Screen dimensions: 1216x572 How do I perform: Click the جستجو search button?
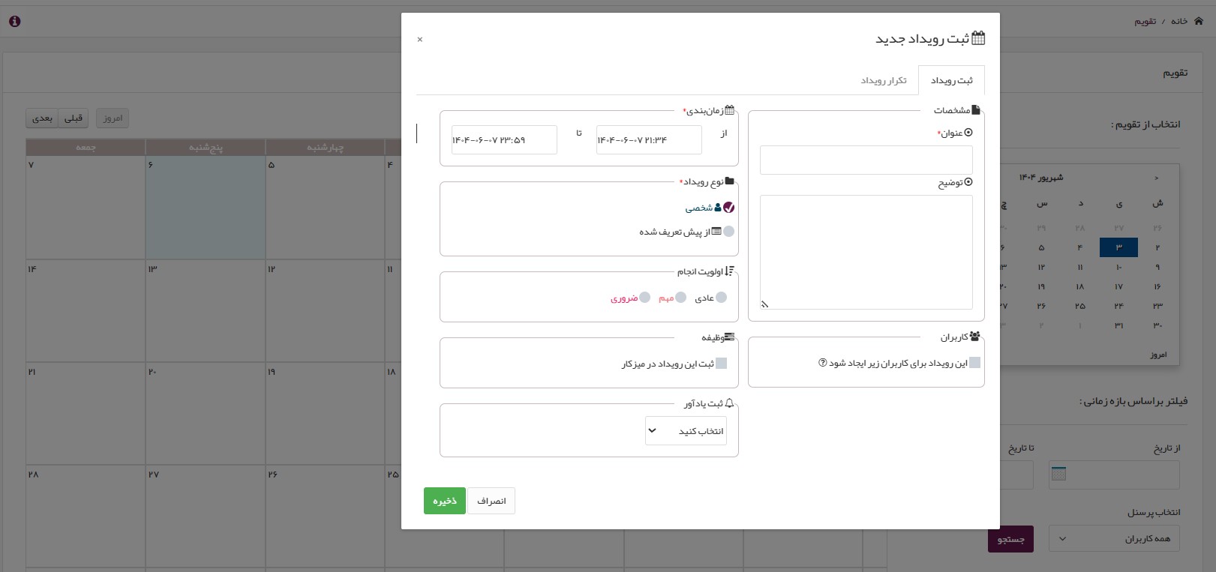pos(1010,539)
